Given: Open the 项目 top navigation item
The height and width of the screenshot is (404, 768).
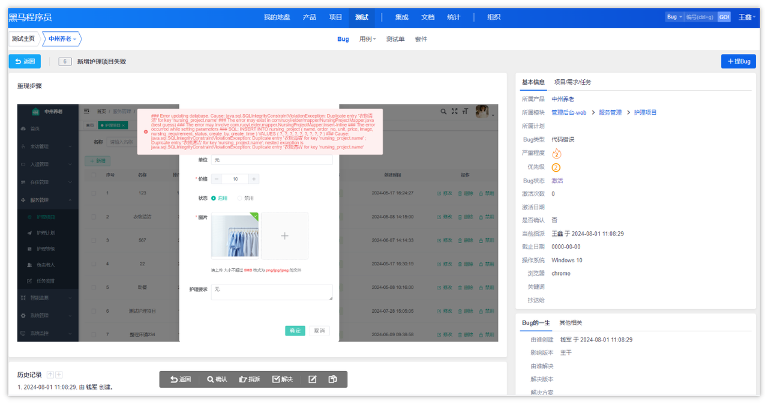Looking at the screenshot, I should pos(335,17).
